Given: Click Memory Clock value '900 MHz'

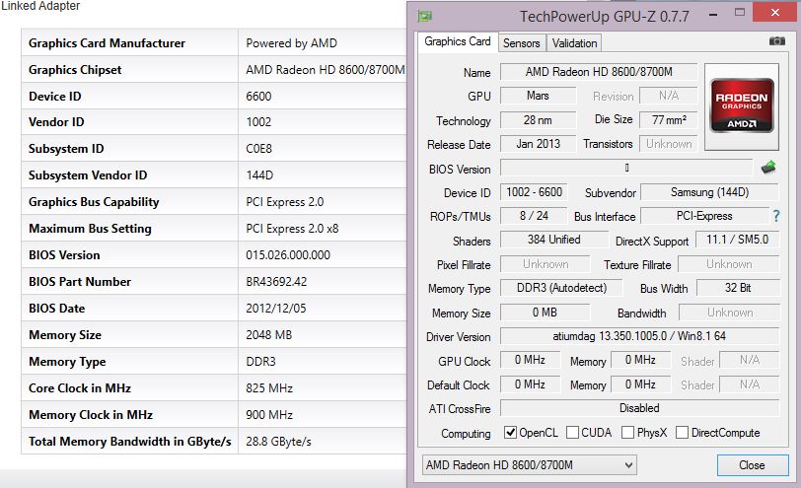Looking at the screenshot, I should (269, 415).
